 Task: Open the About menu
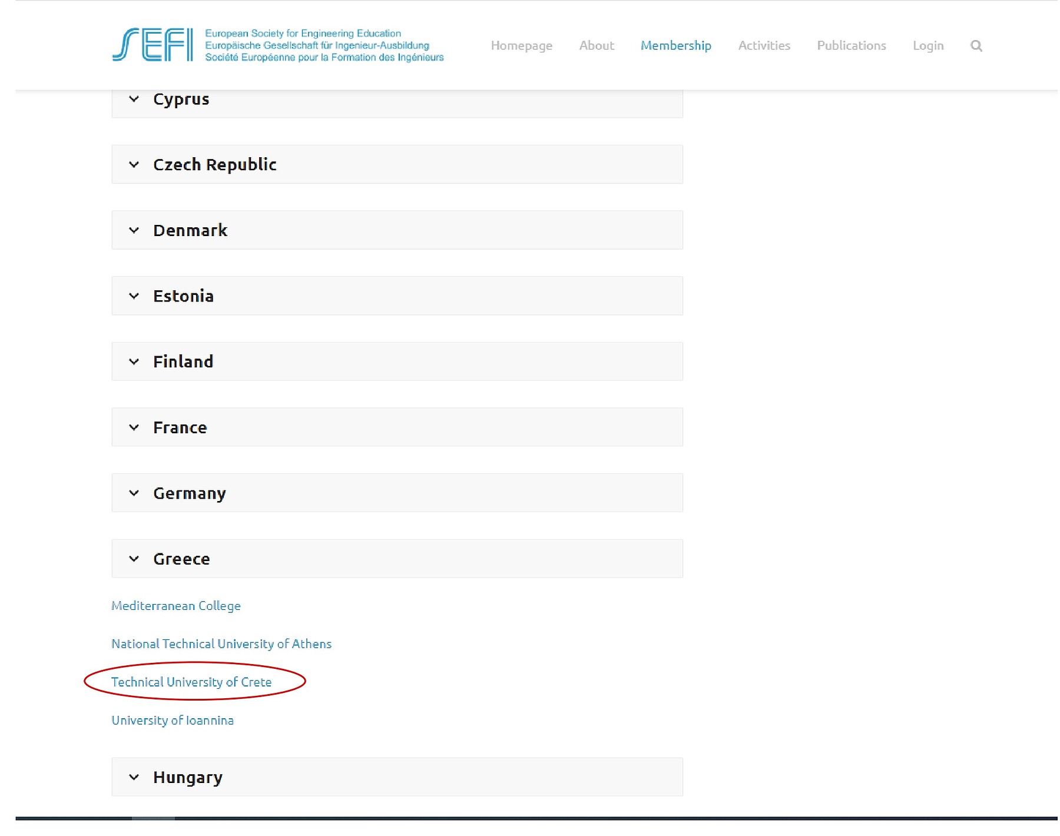point(597,45)
